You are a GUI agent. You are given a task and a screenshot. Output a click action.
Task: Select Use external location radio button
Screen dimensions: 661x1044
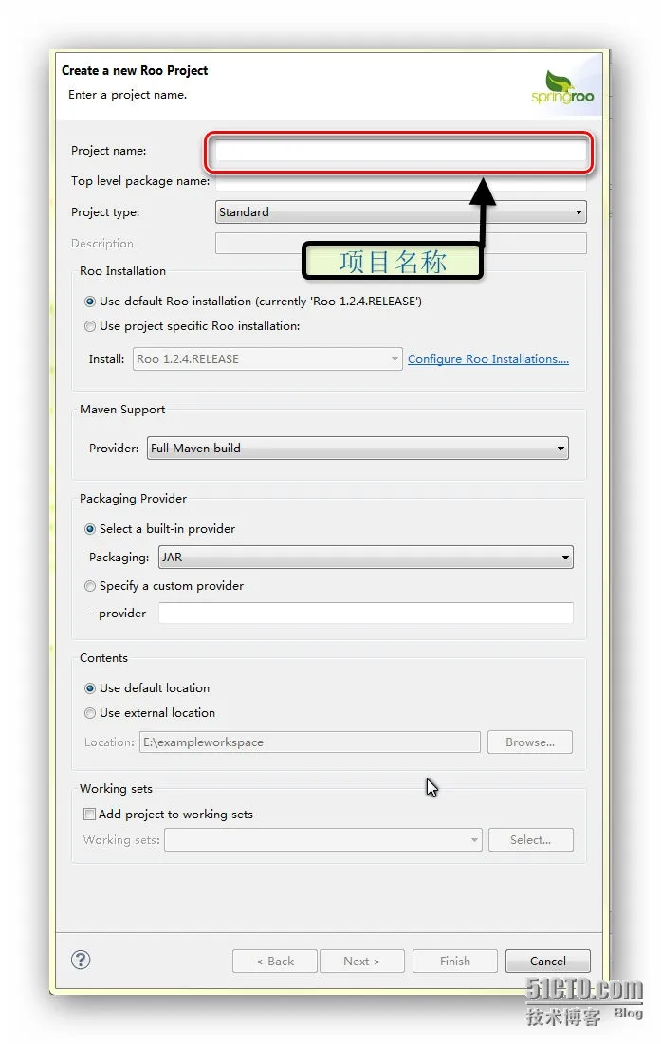pos(90,713)
